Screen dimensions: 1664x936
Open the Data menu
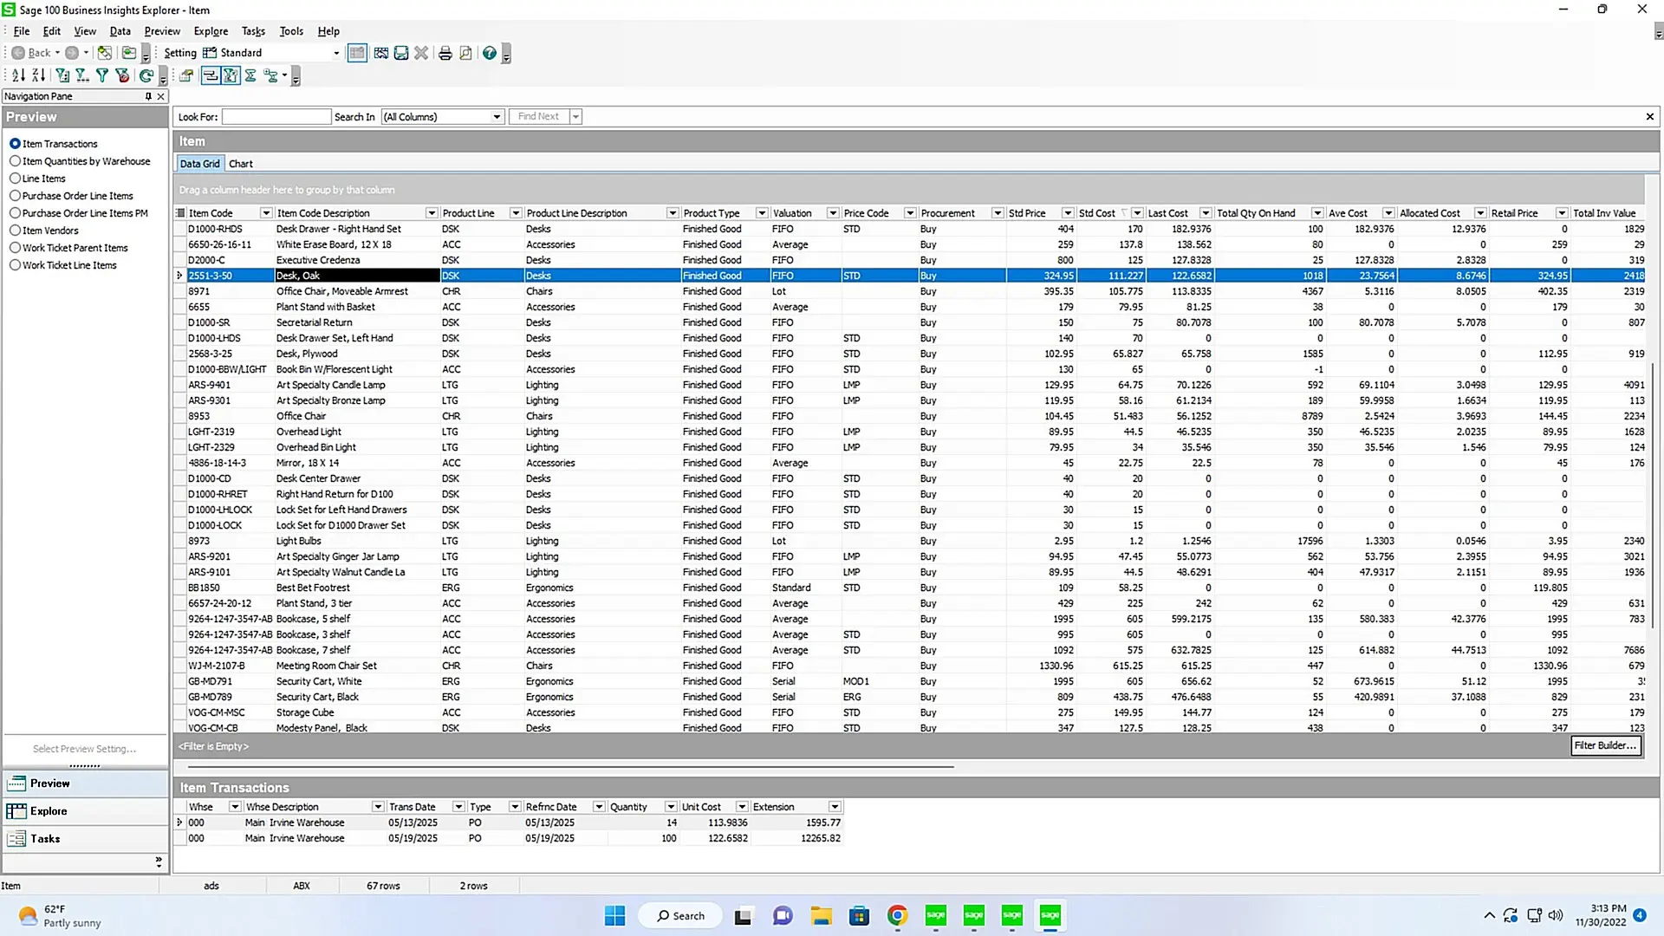(120, 31)
